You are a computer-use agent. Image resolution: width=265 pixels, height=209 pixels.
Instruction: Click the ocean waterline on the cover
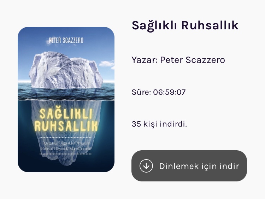click(66, 100)
